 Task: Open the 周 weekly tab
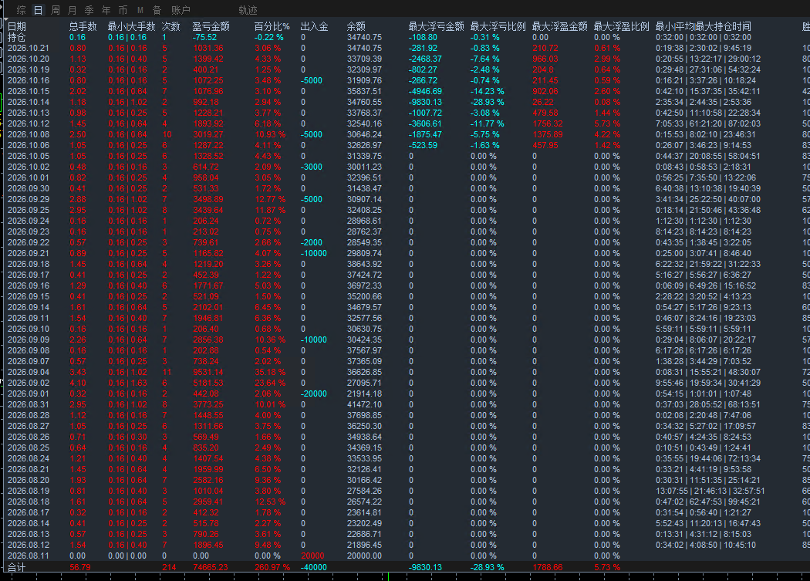click(56, 10)
